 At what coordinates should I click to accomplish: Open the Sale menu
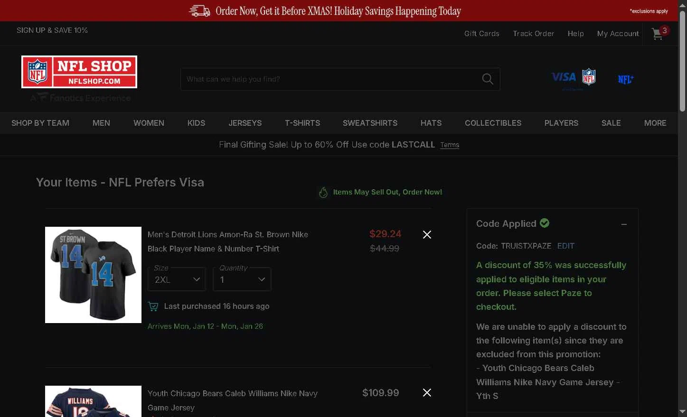[611, 123]
